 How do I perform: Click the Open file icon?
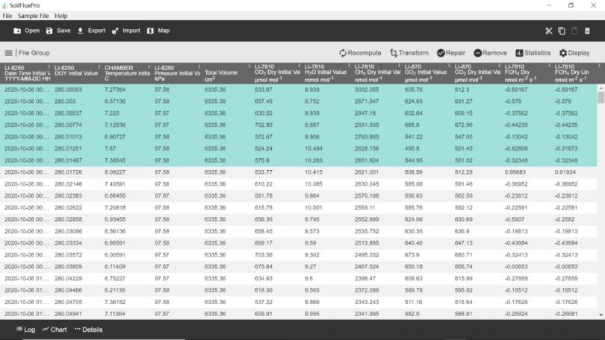(18, 31)
